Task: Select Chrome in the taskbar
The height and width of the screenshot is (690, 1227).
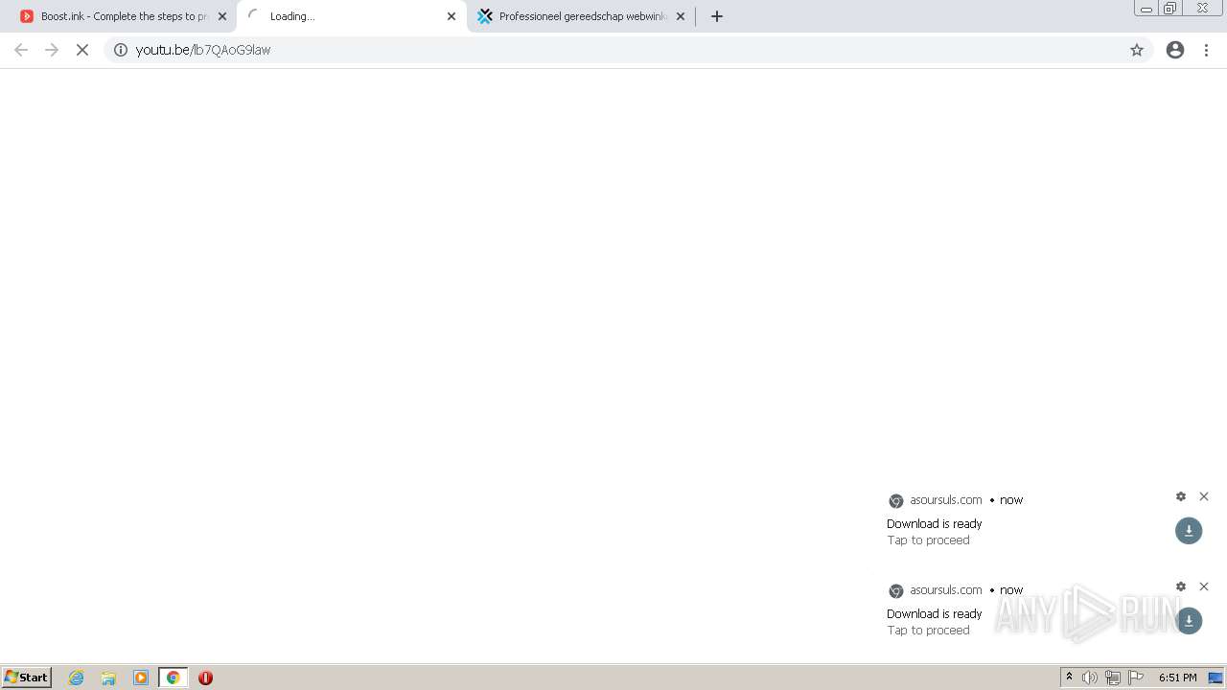Action: pos(173,678)
